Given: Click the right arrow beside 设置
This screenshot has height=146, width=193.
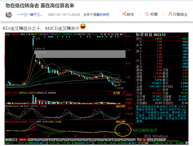Looking at the screenshot, I should (10, 140).
